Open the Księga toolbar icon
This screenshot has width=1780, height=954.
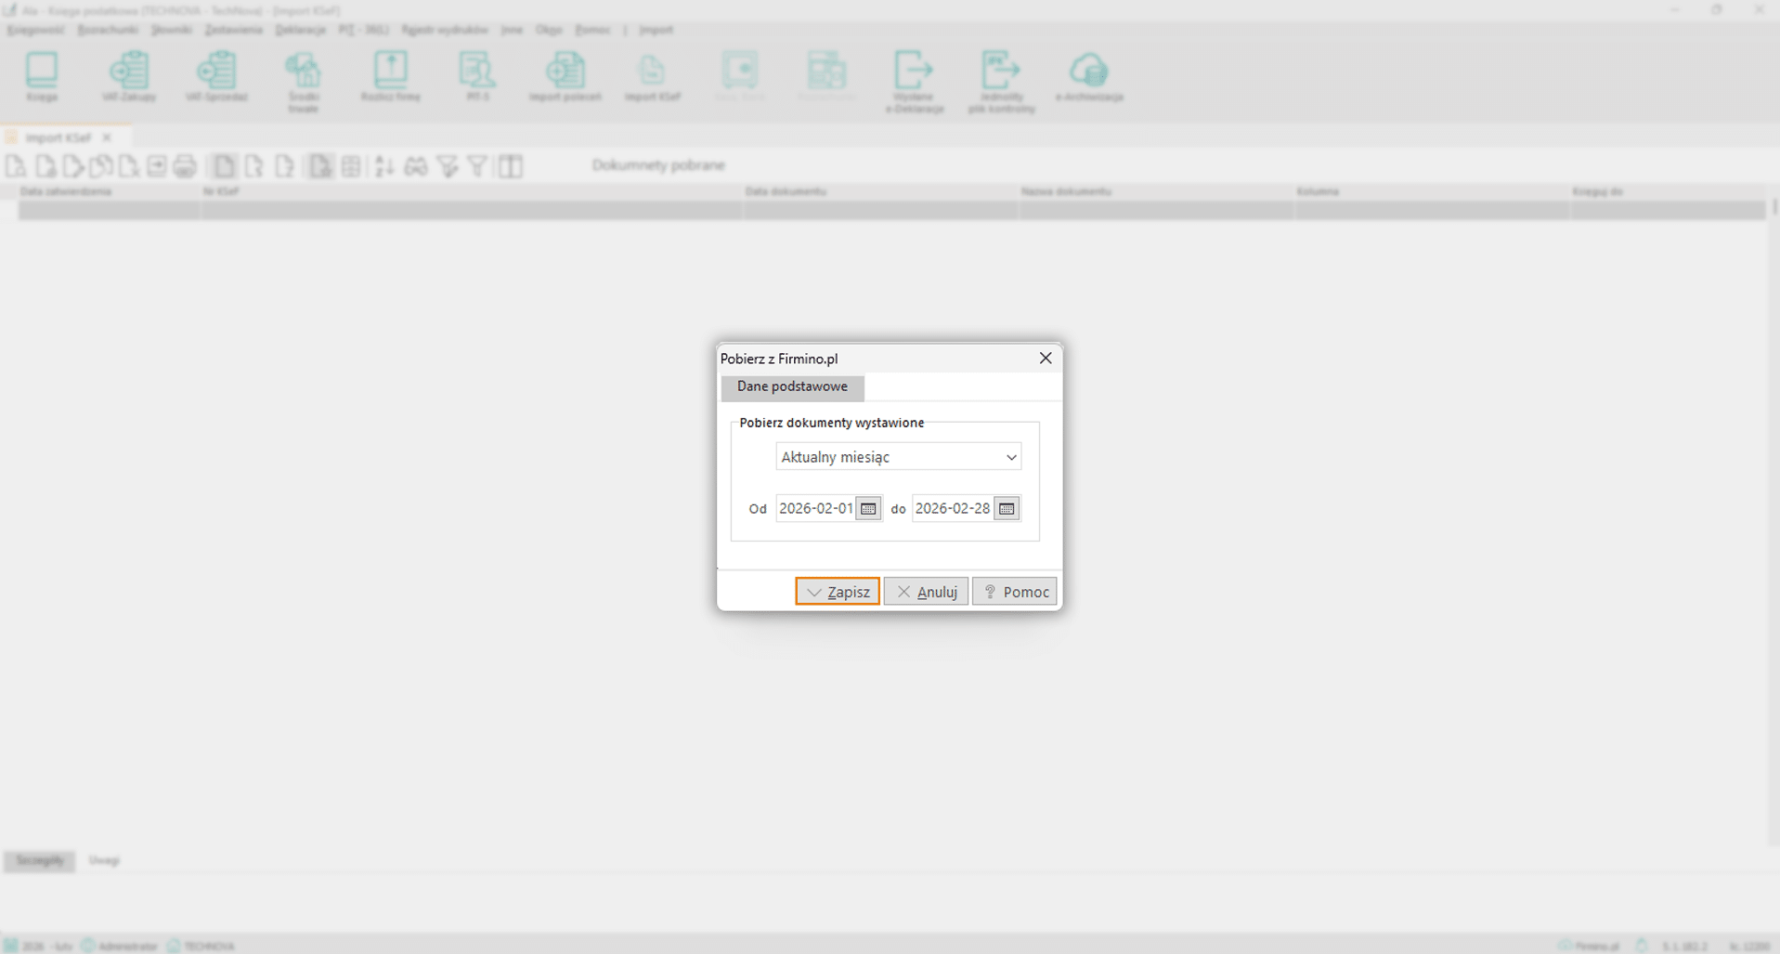42,76
